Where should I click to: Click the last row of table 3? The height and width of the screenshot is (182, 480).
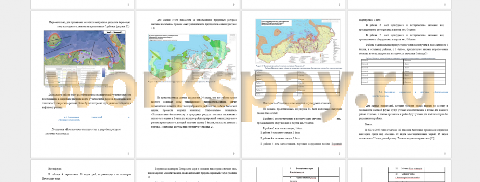(403, 83)
